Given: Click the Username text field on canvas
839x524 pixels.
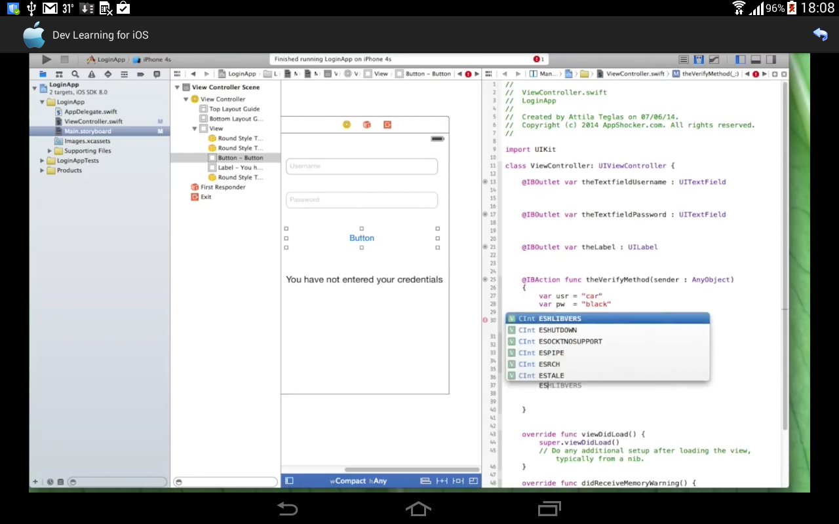Looking at the screenshot, I should (x=362, y=166).
